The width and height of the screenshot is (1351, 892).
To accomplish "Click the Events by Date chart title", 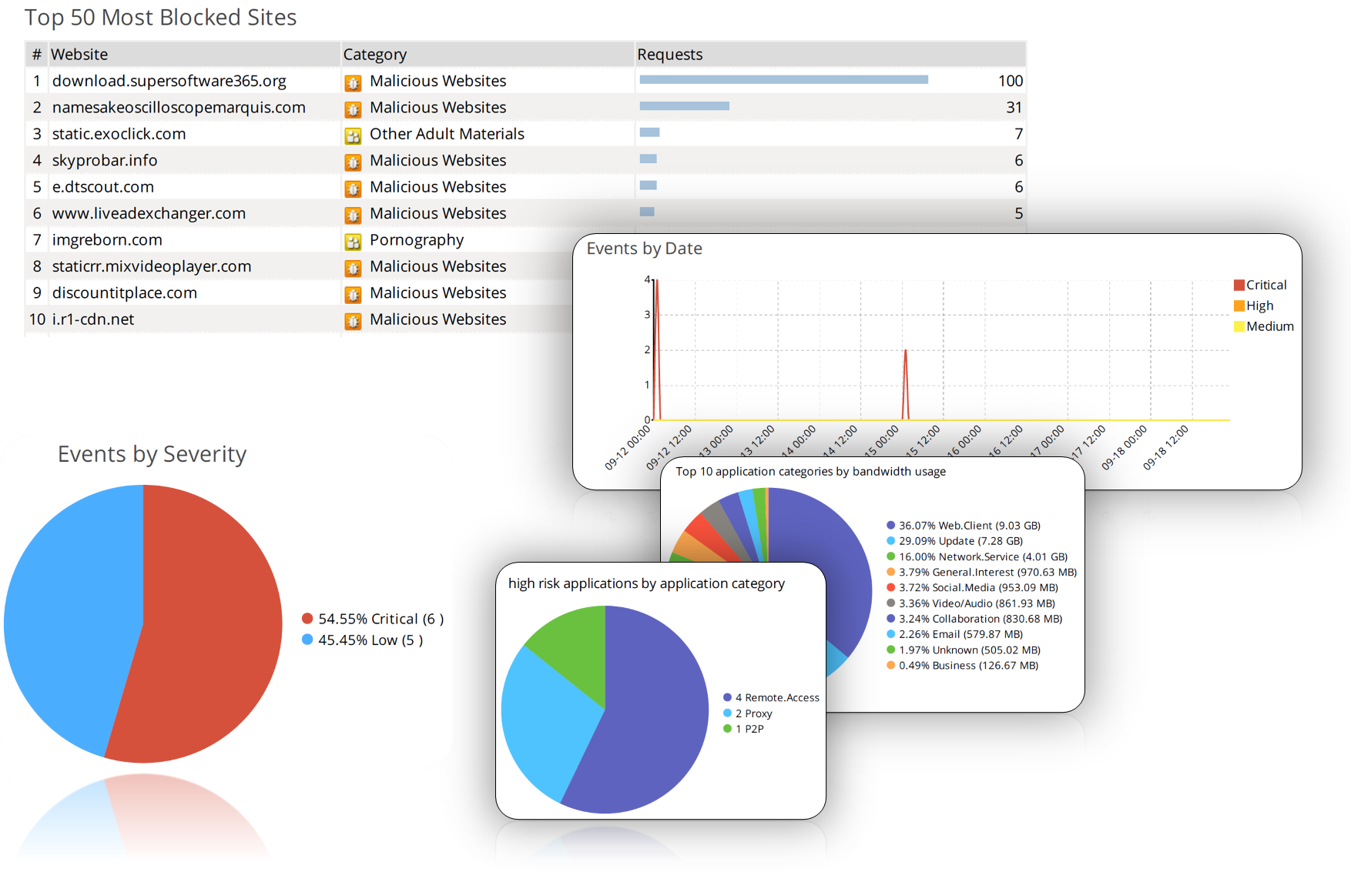I will (x=644, y=249).
